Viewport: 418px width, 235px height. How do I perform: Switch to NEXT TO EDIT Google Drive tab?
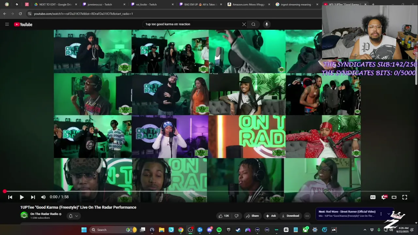[x=56, y=5]
